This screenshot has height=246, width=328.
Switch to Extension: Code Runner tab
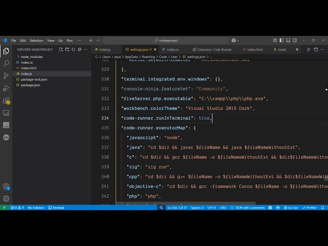[214, 50]
